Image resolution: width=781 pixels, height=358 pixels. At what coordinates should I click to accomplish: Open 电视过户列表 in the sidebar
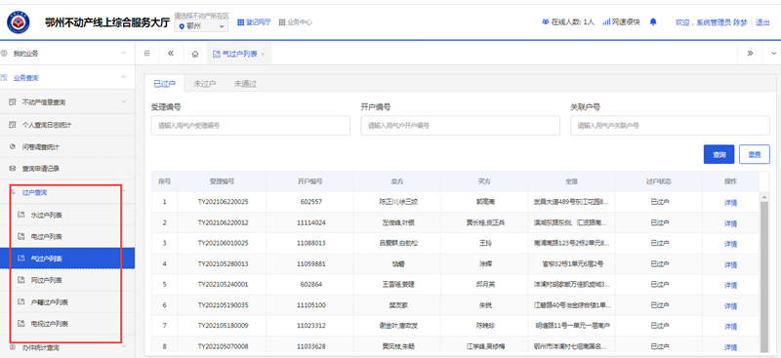67,324
